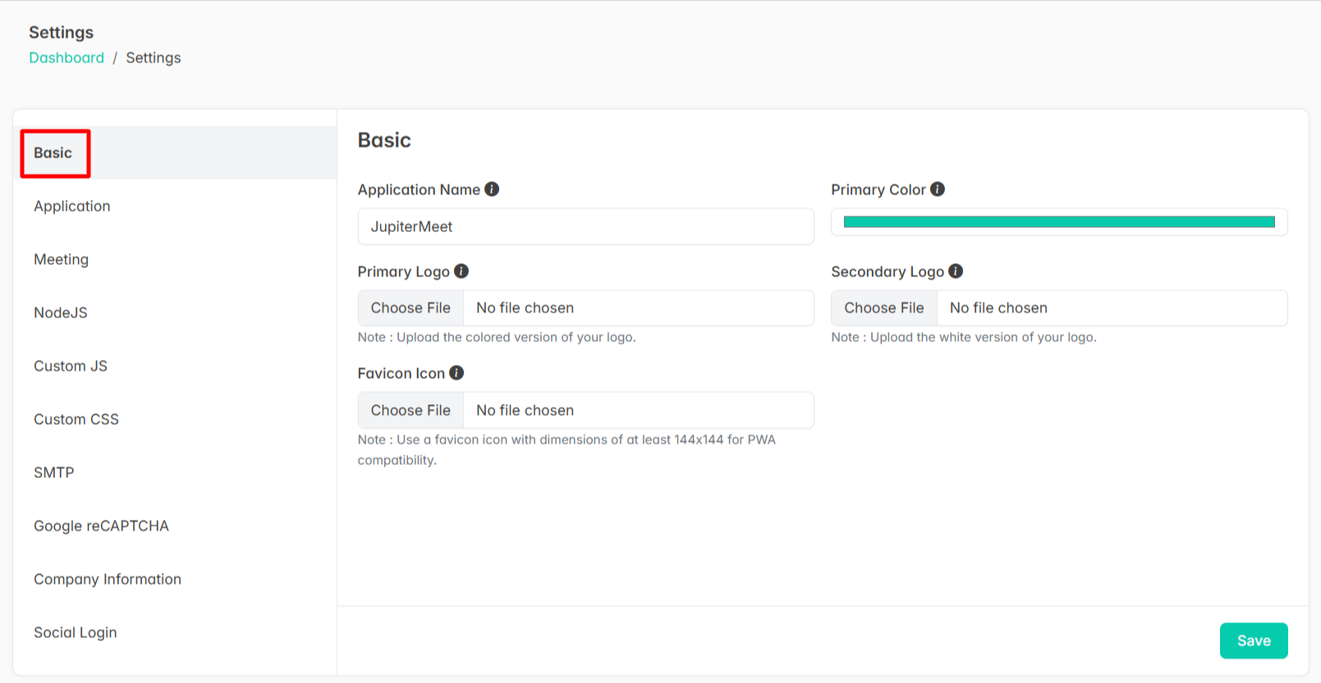Open the Basic settings tab

(x=175, y=153)
